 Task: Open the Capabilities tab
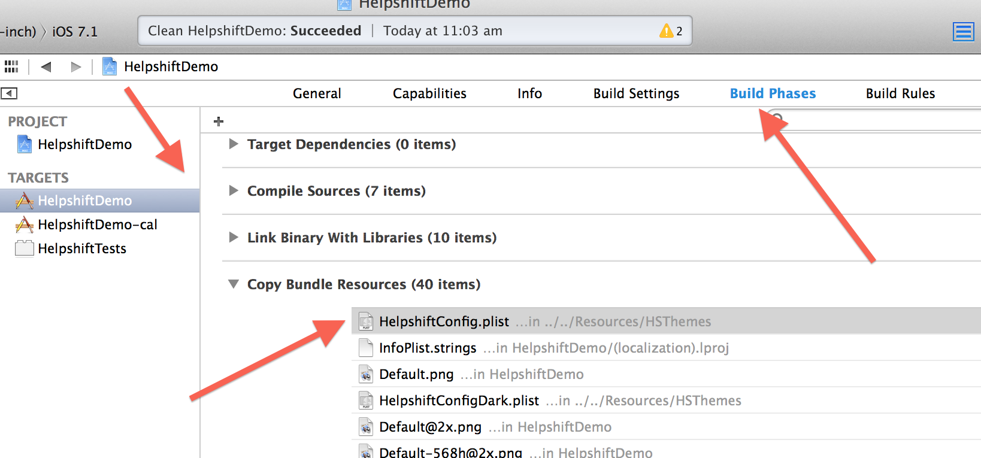(x=429, y=93)
